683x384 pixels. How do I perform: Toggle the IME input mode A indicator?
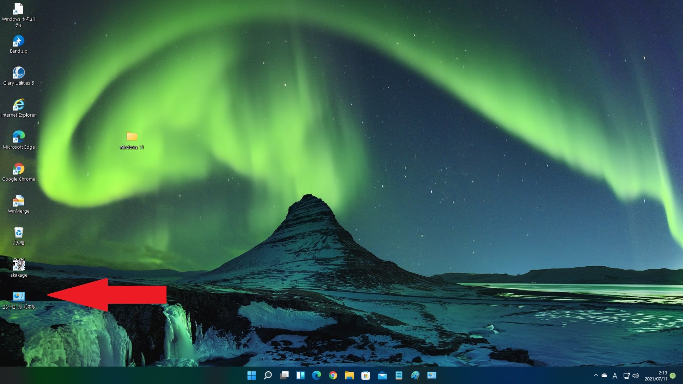615,376
